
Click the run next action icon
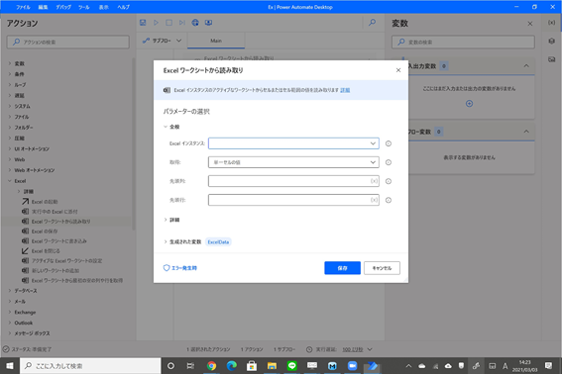coord(182,23)
